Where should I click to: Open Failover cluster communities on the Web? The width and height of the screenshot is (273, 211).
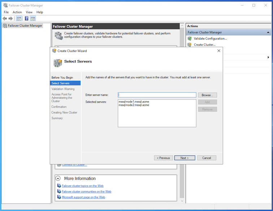point(87,192)
